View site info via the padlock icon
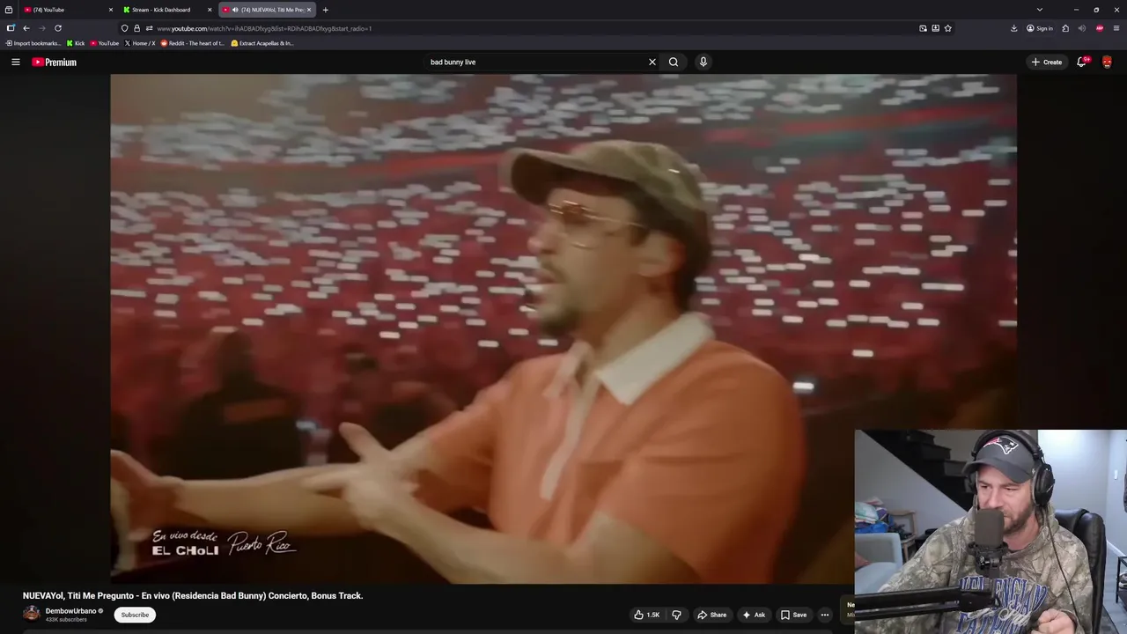 pos(136,28)
